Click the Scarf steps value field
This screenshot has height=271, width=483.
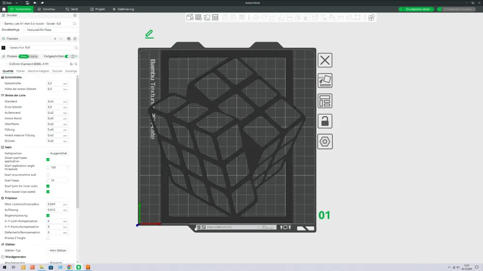(x=57, y=180)
